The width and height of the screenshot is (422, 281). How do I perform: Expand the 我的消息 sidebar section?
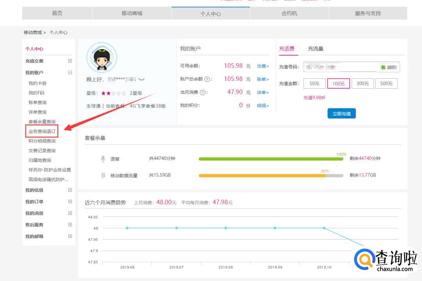(70, 213)
